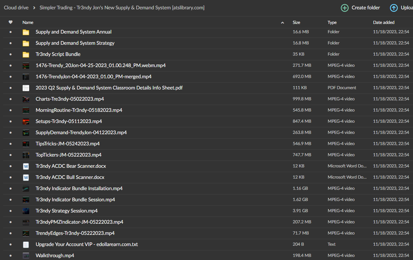The image size is (413, 260).
Task: Click the Create folder plus icon
Action: click(x=344, y=8)
